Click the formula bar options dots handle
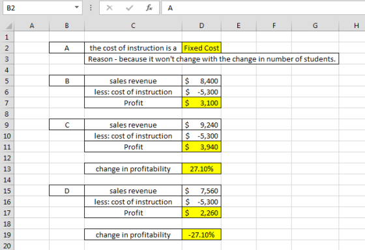The height and width of the screenshot is (250, 365). click(x=91, y=8)
